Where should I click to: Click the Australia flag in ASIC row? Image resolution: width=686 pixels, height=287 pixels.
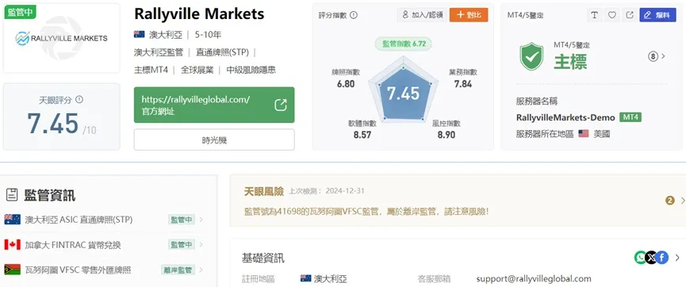(x=12, y=220)
